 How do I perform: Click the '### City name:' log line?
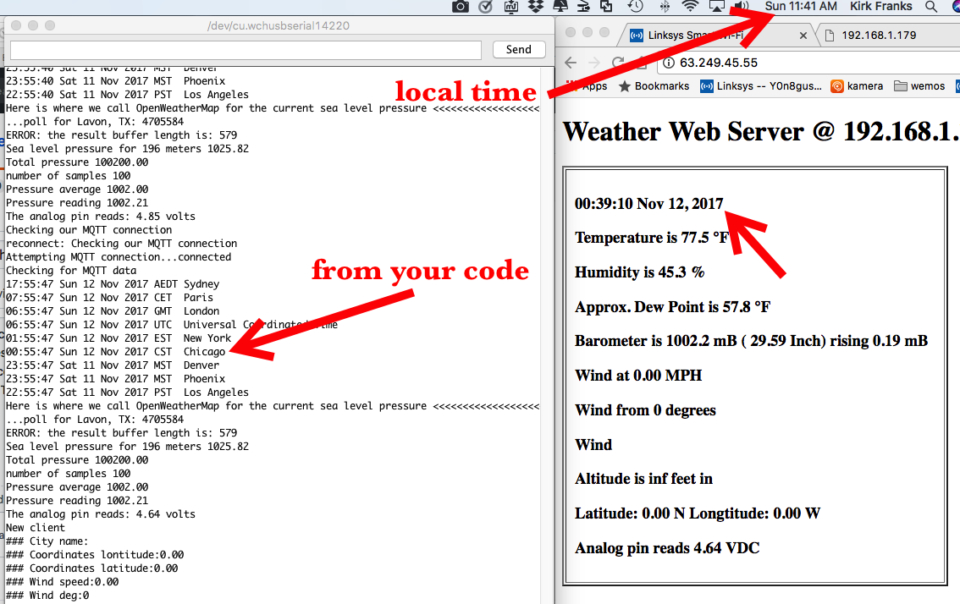[47, 541]
